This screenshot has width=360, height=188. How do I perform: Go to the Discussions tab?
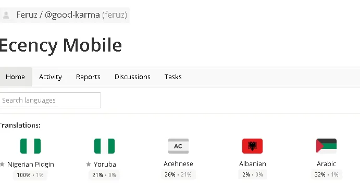[132, 77]
